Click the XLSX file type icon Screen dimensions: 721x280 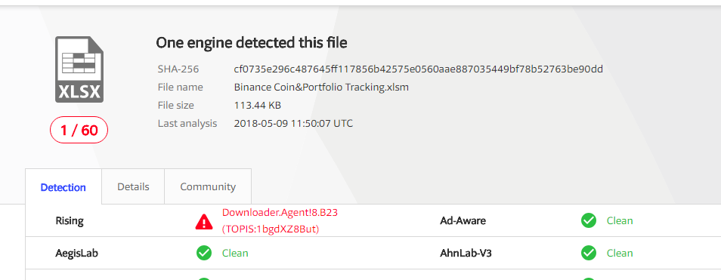79,69
